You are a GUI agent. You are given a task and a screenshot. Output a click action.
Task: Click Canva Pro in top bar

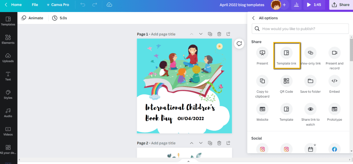click(x=58, y=5)
